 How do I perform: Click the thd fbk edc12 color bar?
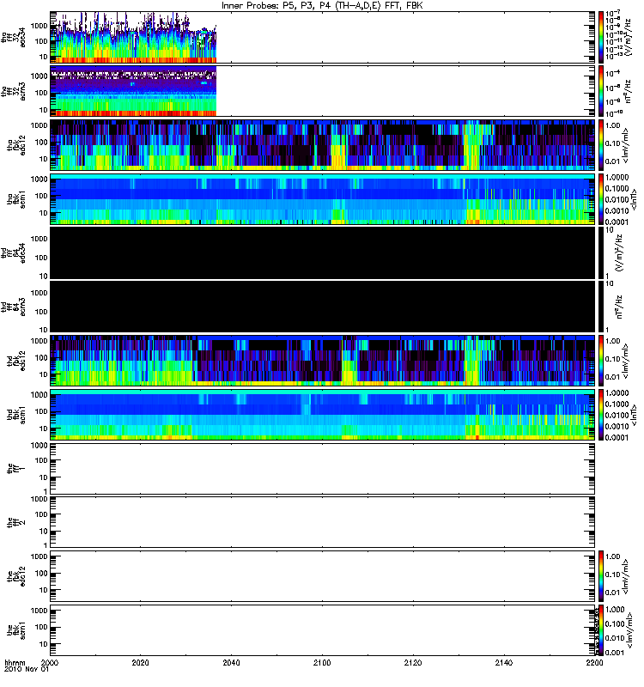pos(601,361)
